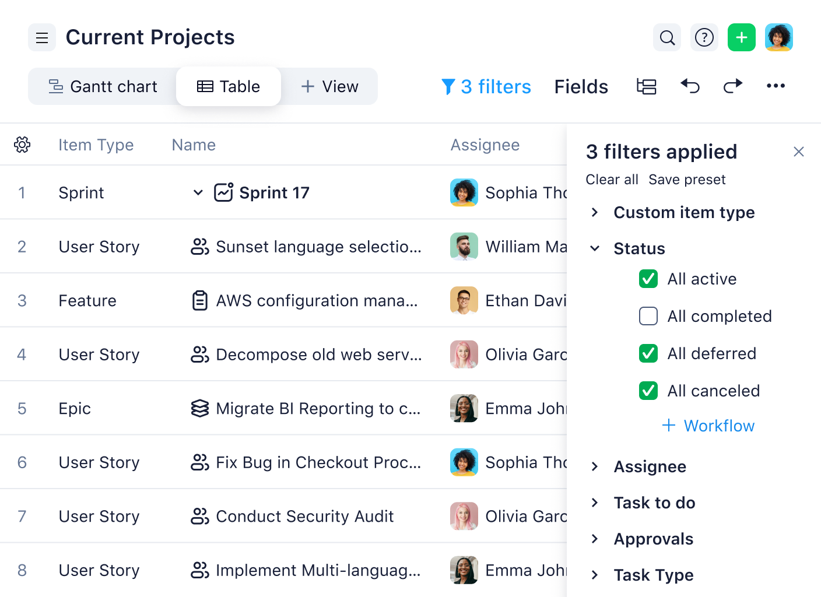
Task: Uncheck the All active status filter
Action: (x=648, y=279)
